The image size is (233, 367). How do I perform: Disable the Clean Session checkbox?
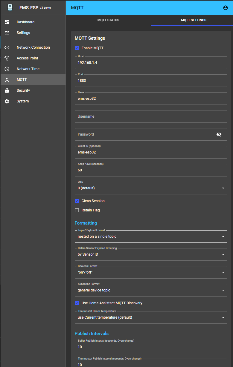coord(77,201)
